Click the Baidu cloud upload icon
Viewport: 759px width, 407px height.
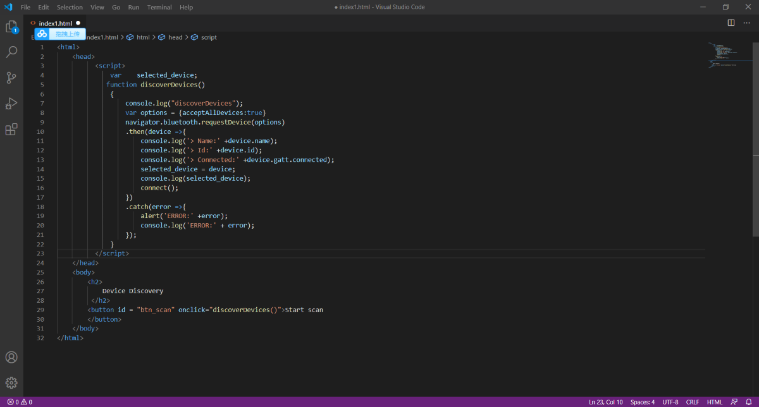(x=42, y=34)
